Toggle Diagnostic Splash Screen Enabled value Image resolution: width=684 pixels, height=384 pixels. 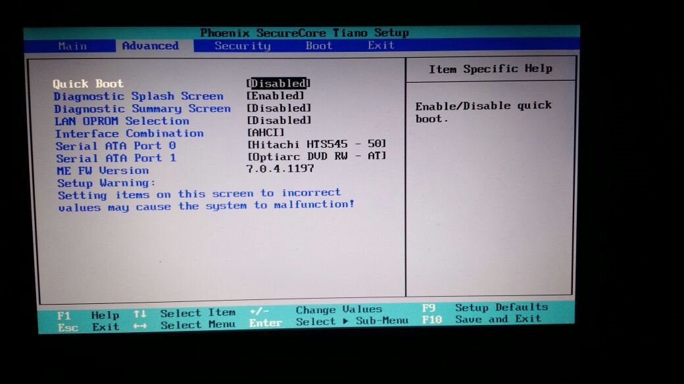coord(276,95)
